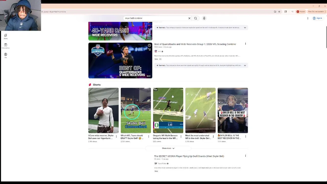Expand summary for Best of Quarterbacks video
The width and height of the screenshot is (327, 184).
point(245,65)
